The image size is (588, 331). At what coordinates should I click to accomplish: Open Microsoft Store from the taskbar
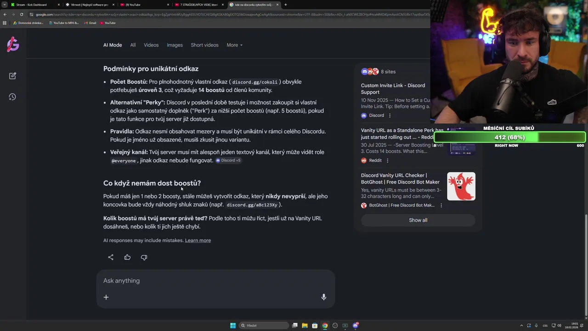click(315, 325)
